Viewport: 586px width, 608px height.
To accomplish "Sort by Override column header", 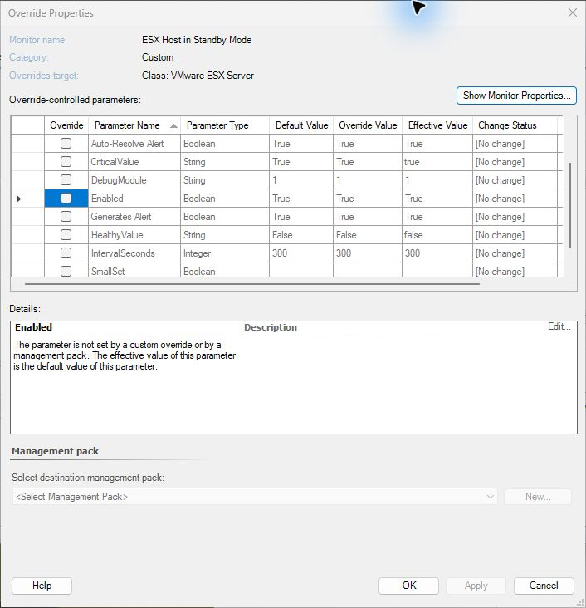I will coord(66,125).
